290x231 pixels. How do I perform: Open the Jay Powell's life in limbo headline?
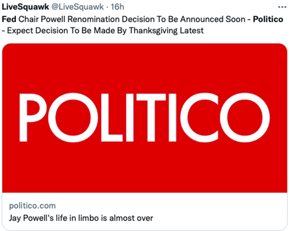[x=81, y=218]
